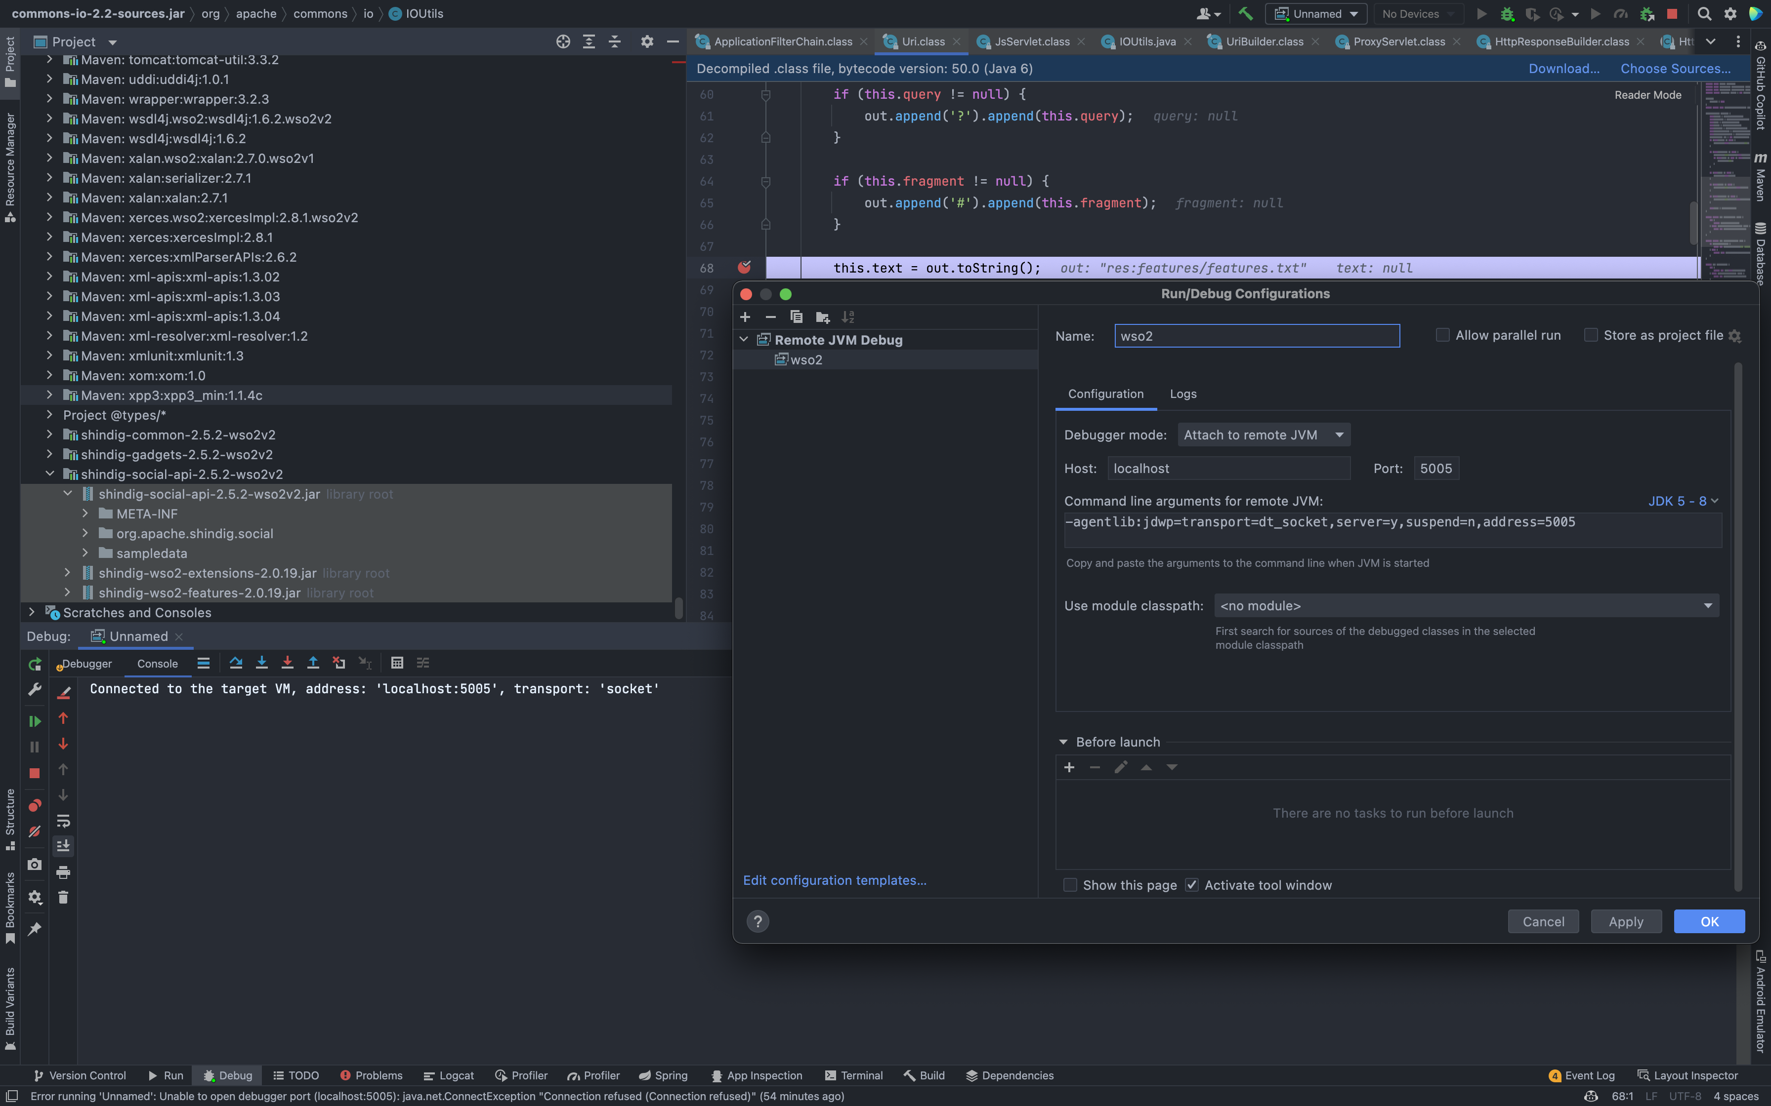Viewport: 1771px width, 1106px height.
Task: Enable Allow parallel run checkbox
Action: (x=1442, y=335)
